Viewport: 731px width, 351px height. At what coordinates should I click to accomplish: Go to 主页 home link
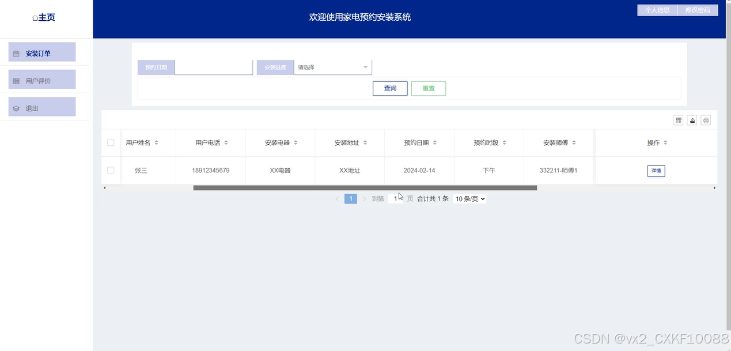point(44,18)
